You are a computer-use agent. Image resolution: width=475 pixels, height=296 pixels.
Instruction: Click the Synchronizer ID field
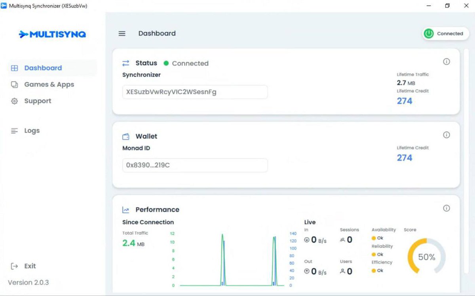tap(195, 92)
